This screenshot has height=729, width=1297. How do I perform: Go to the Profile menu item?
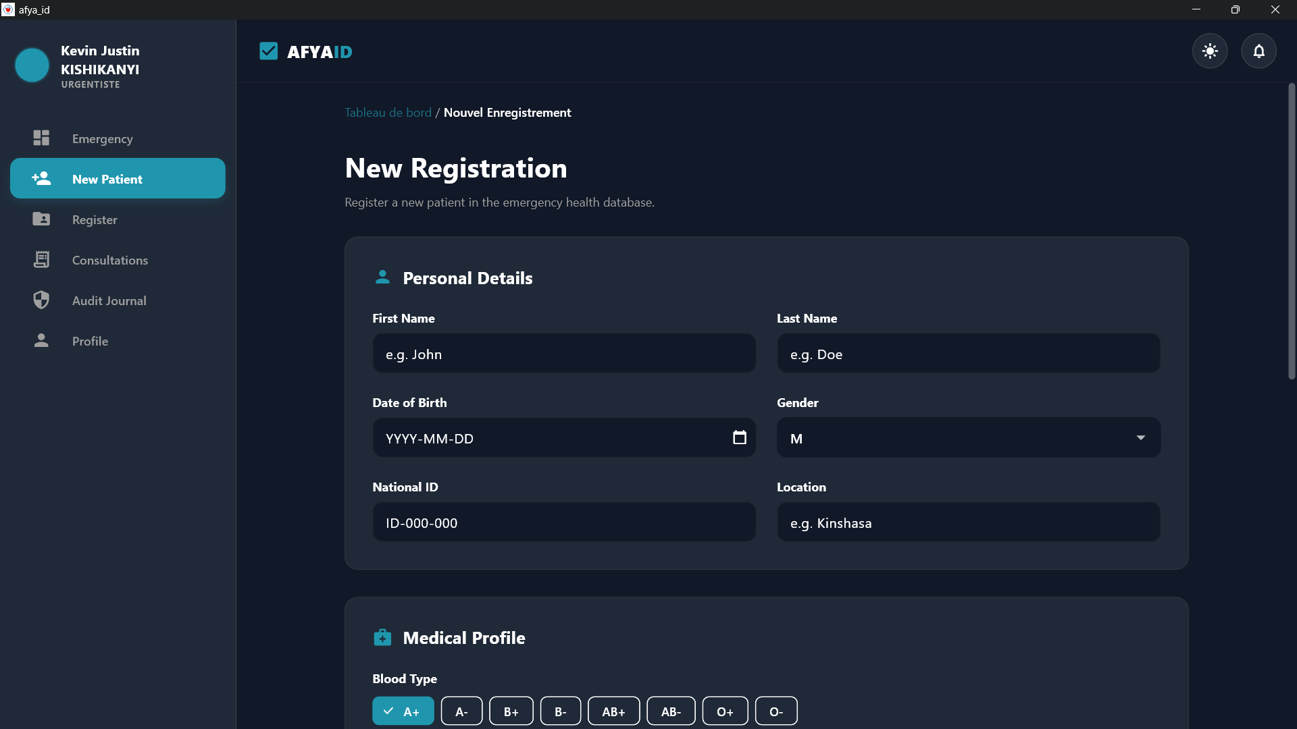90,341
